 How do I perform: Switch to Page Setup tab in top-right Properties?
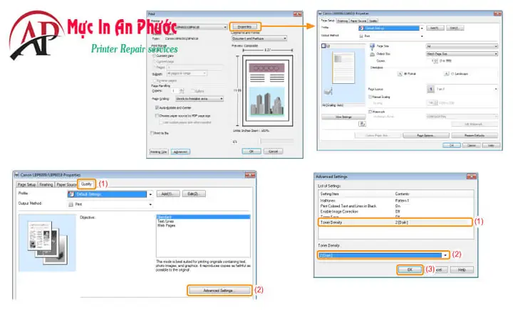[328, 21]
